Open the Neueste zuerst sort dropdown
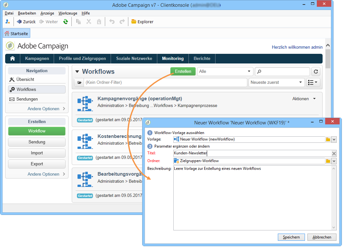 tap(276, 82)
